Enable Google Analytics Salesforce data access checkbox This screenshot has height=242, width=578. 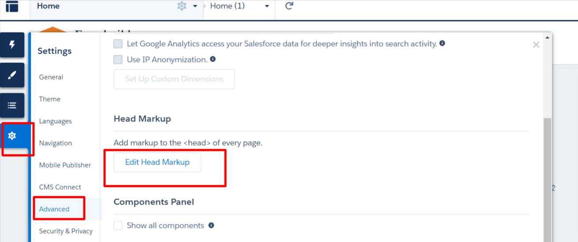click(118, 44)
